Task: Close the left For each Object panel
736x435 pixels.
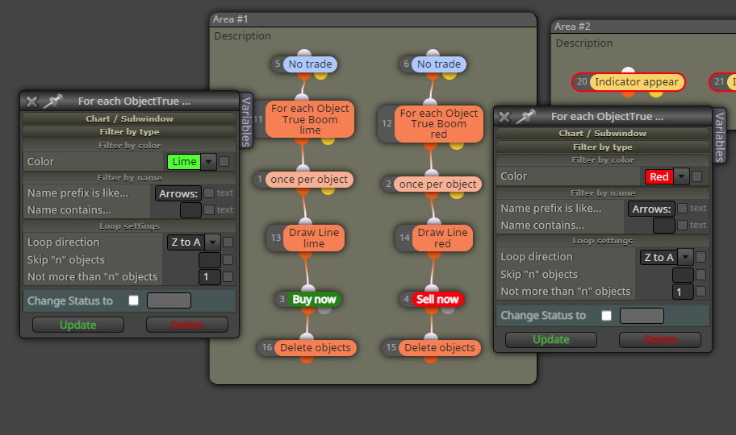Action: tap(32, 101)
